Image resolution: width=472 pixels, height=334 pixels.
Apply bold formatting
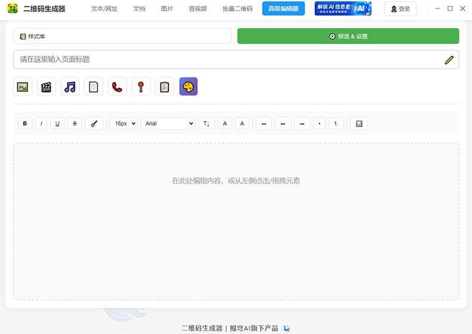click(25, 123)
